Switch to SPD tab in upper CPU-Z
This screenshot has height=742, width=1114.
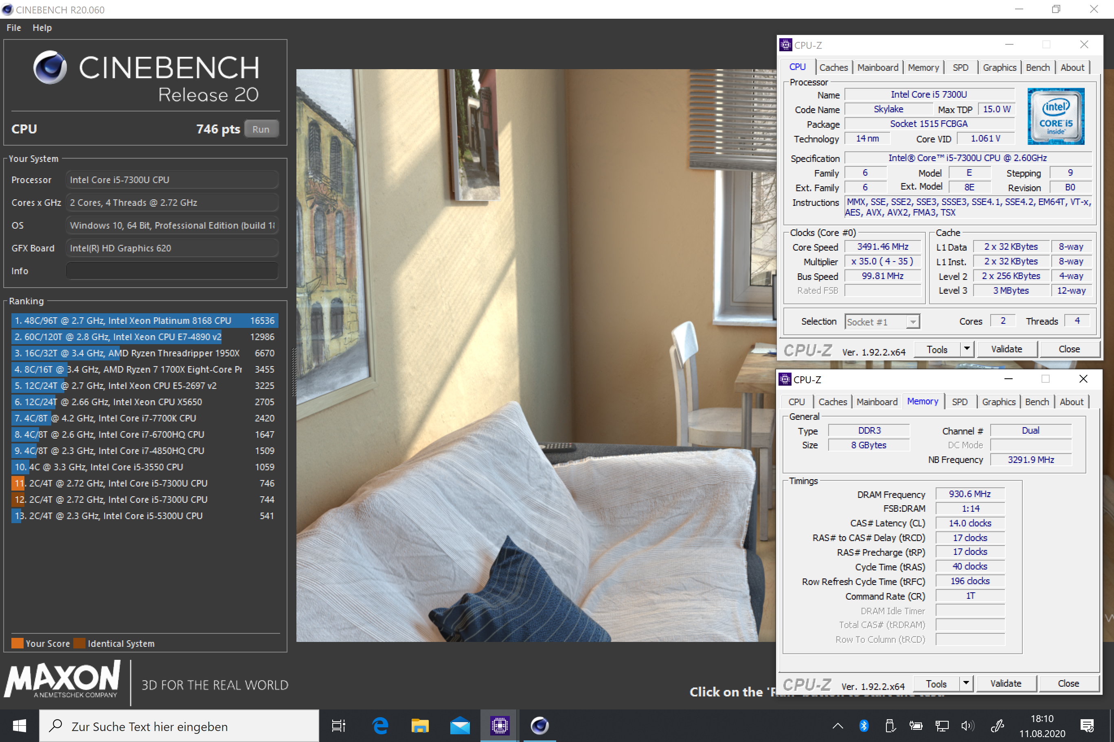point(960,68)
